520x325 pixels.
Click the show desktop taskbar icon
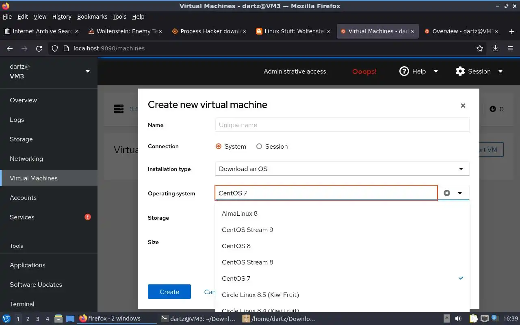tap(70, 318)
